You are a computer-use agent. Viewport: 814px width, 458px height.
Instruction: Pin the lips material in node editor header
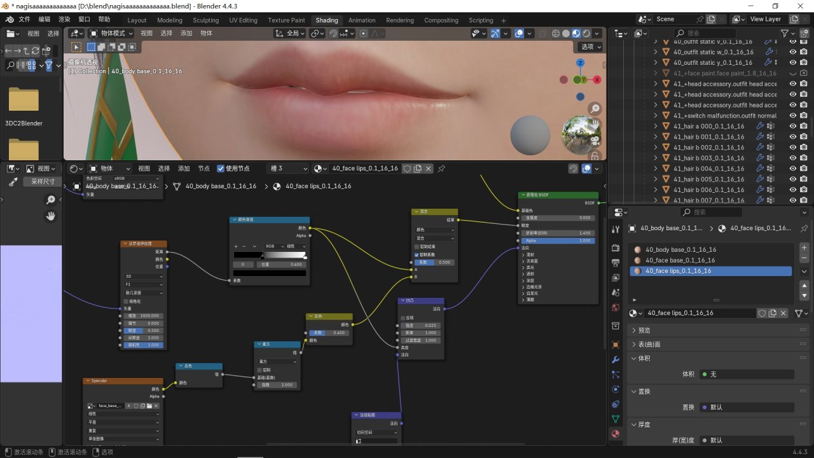tap(441, 169)
